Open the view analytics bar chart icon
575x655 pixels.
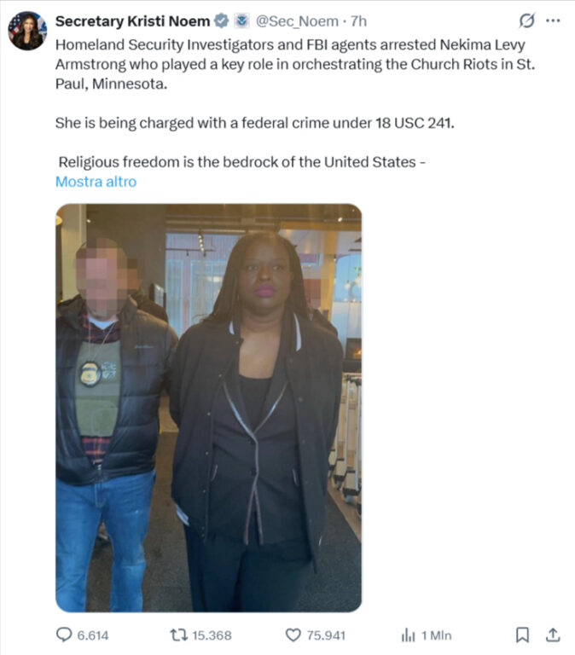tap(408, 635)
